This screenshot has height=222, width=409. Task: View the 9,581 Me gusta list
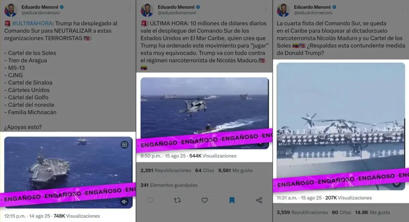coord(235,171)
